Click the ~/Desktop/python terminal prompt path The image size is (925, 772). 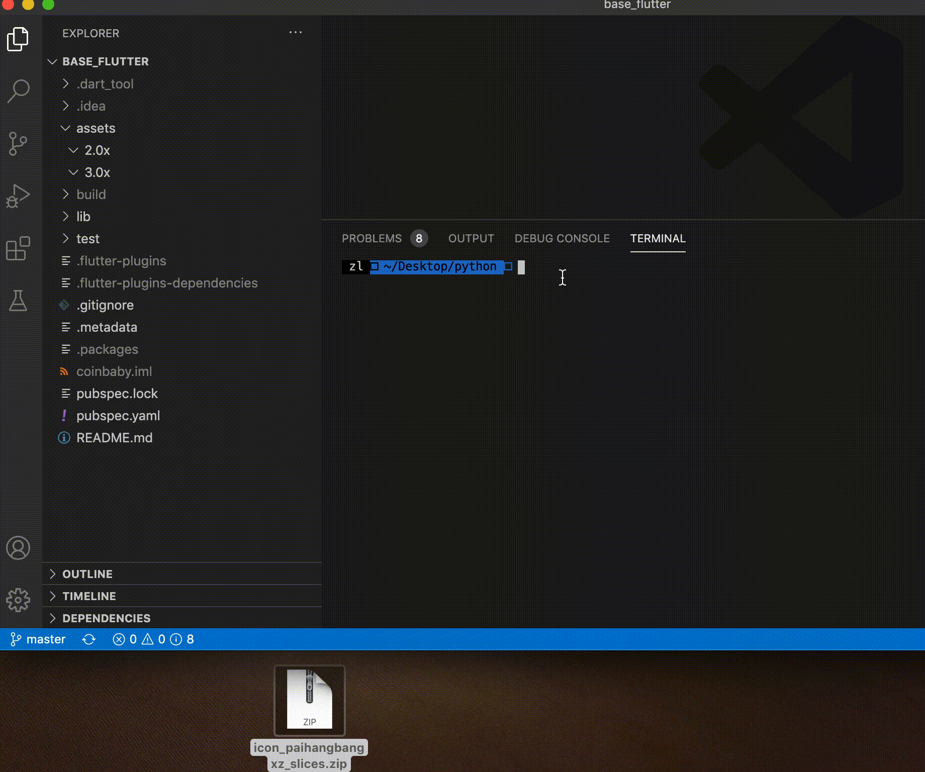pyautogui.click(x=440, y=266)
